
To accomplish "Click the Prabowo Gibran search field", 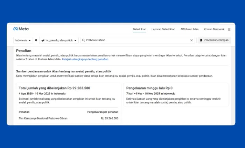I will [138, 40].
